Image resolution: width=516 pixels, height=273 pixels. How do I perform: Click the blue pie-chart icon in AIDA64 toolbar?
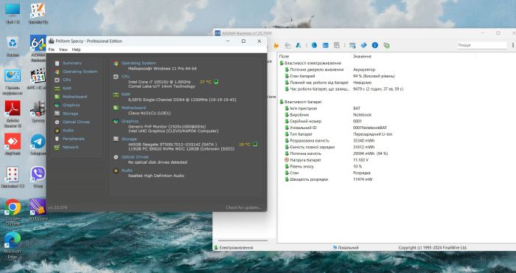[314, 45]
